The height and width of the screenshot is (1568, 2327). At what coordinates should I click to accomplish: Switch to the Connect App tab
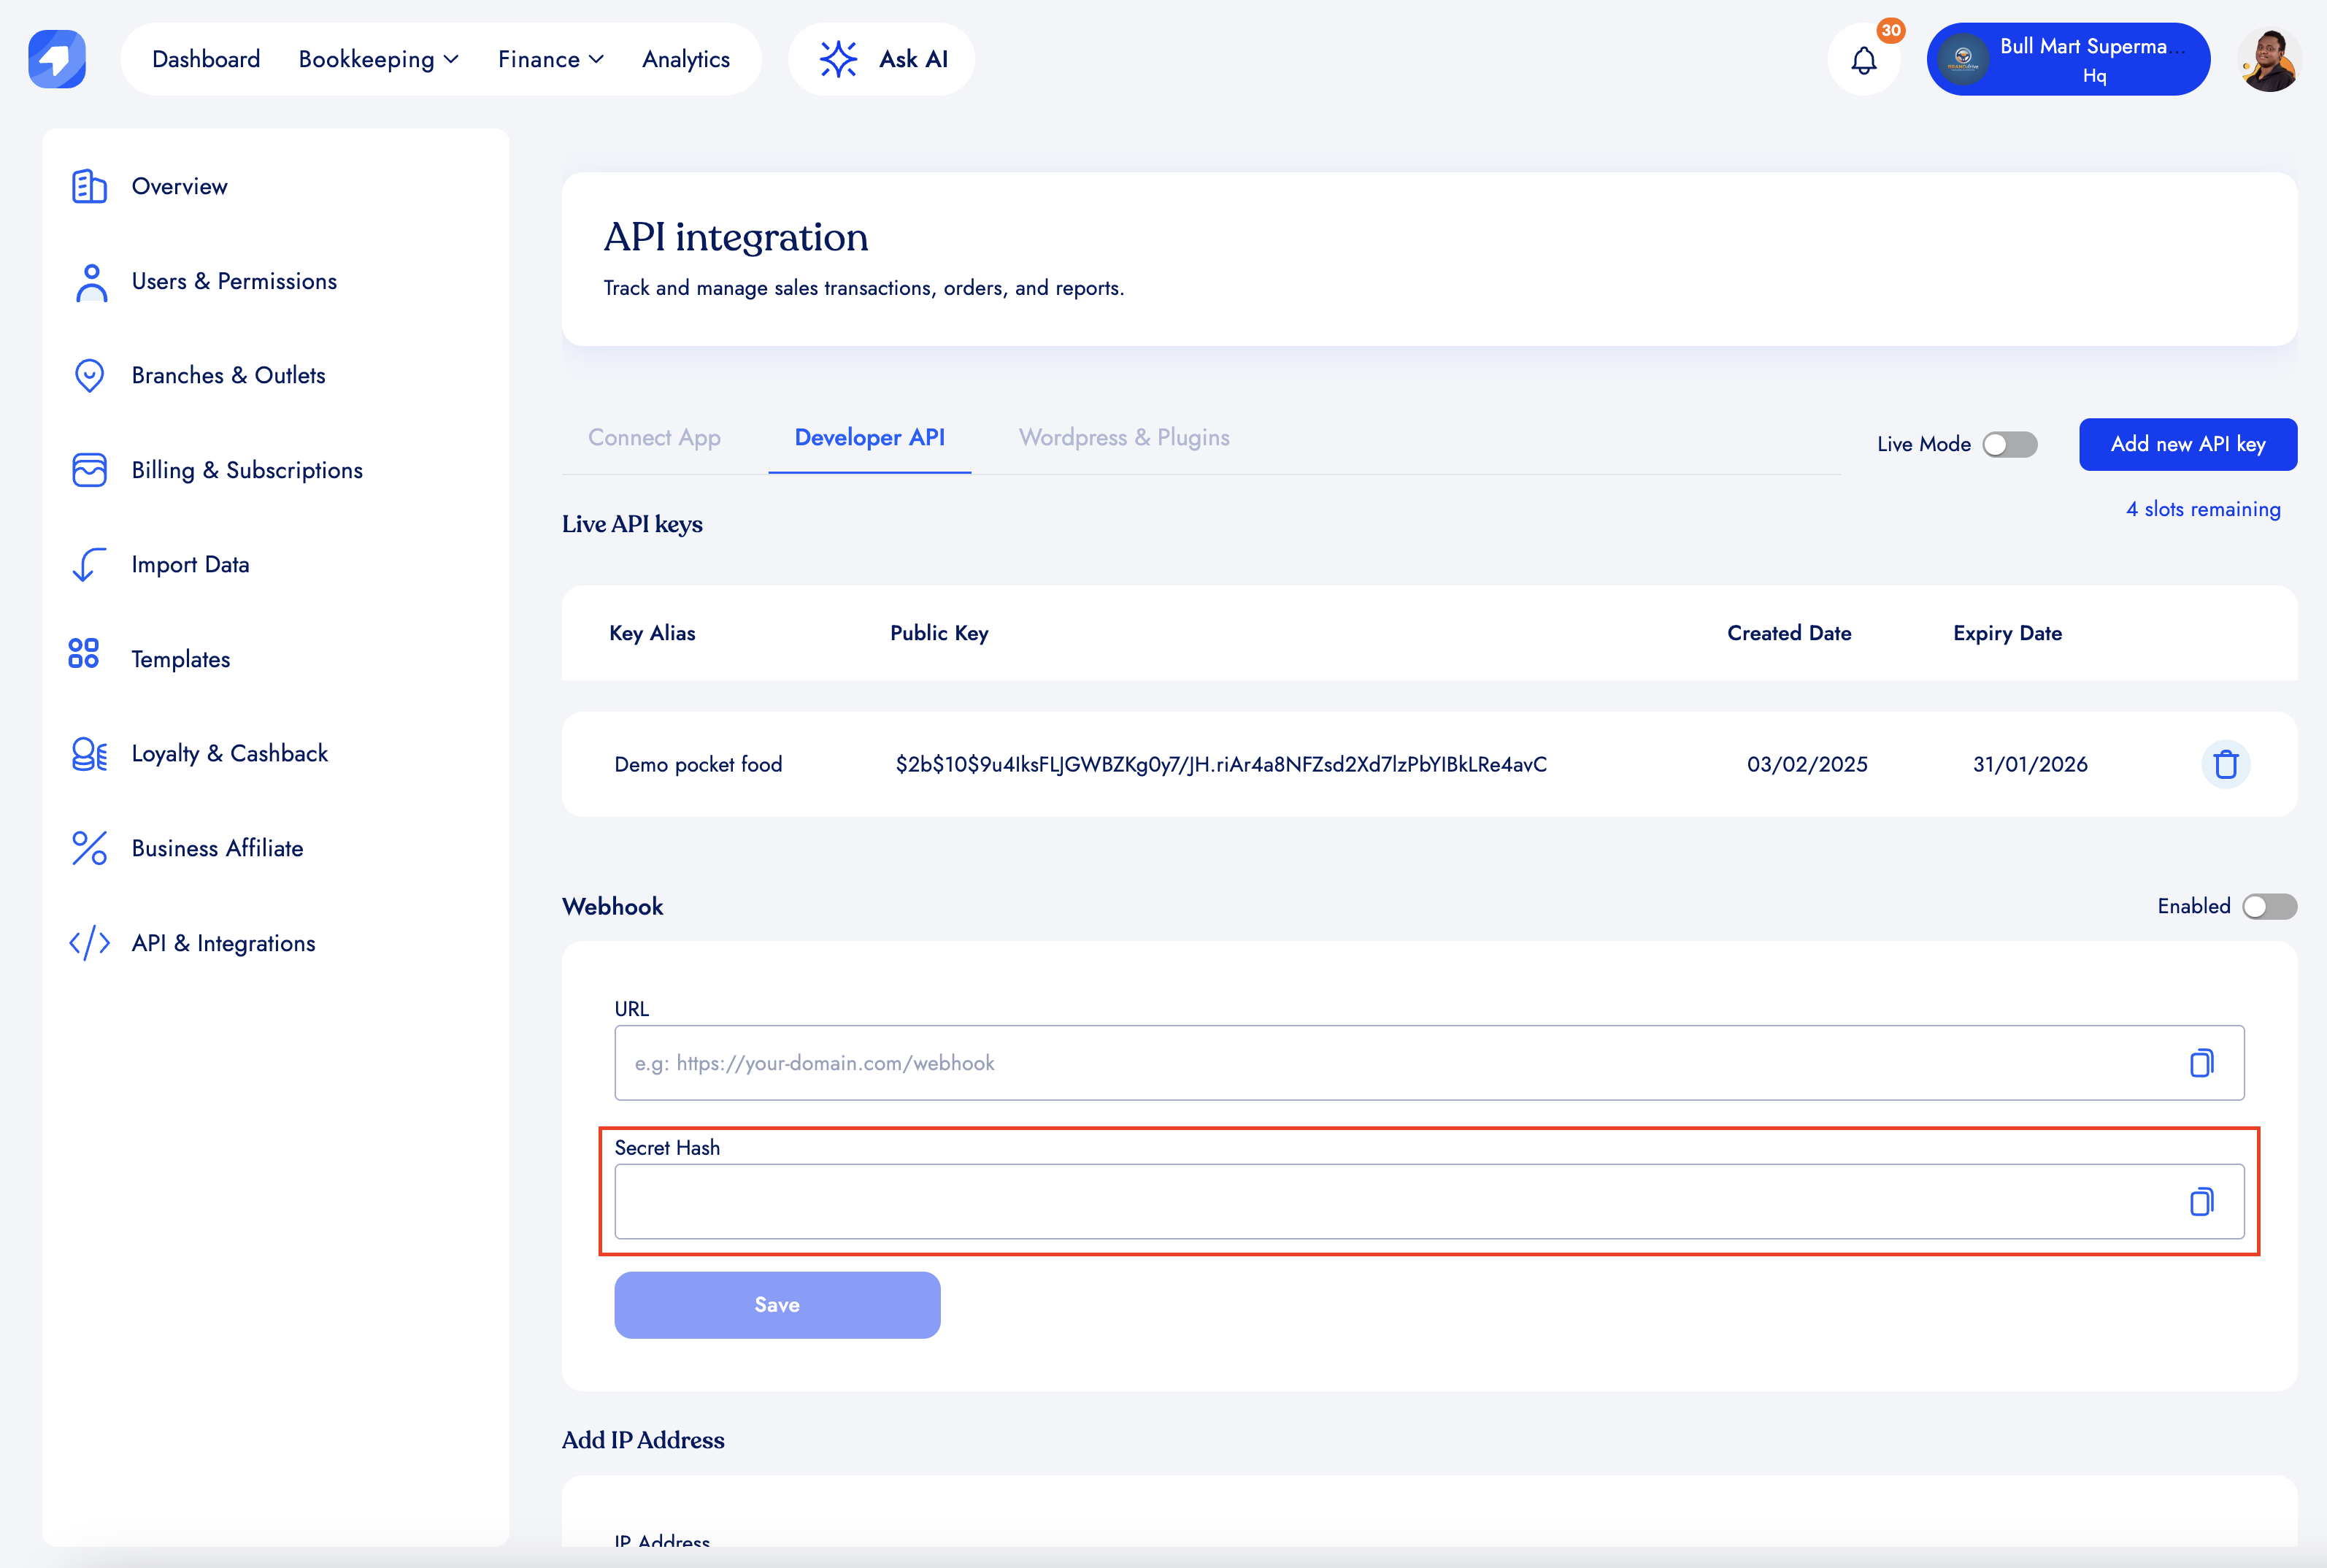pos(654,438)
